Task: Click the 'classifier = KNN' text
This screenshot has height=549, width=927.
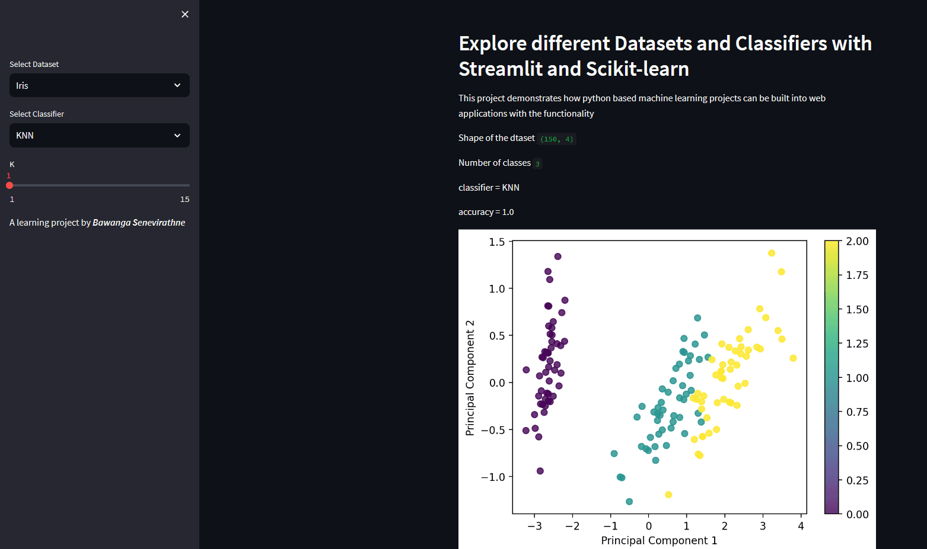Action: click(489, 187)
